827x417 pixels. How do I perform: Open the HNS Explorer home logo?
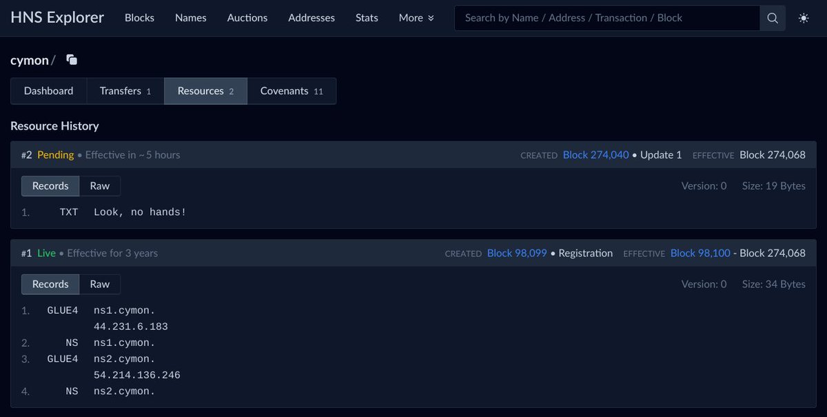pos(57,17)
